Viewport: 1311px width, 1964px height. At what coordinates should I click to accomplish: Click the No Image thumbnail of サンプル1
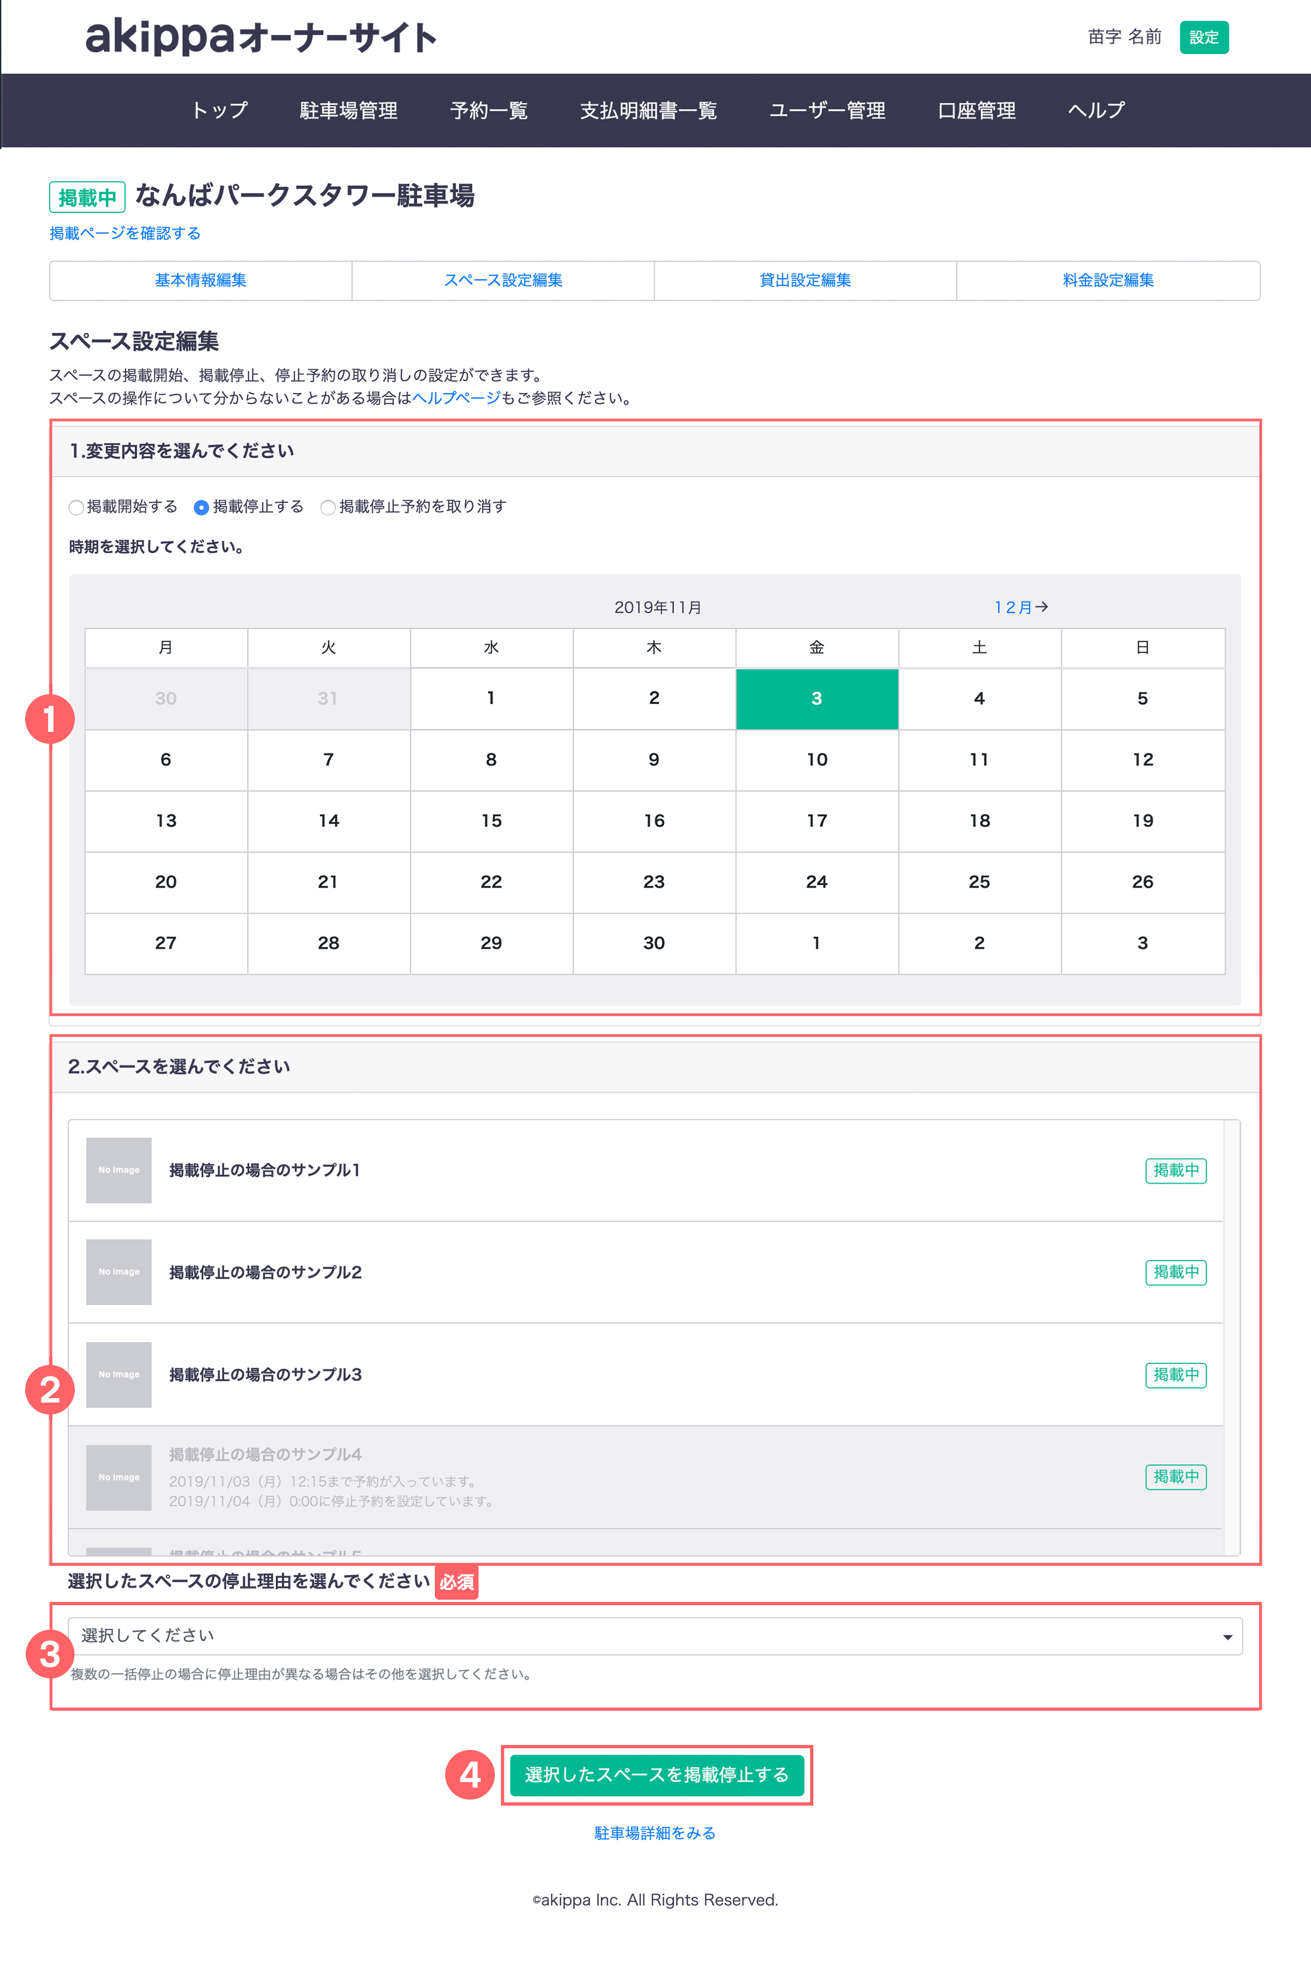point(119,1170)
